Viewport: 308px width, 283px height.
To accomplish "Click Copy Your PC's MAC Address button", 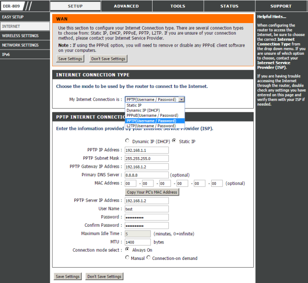I will [152, 192].
